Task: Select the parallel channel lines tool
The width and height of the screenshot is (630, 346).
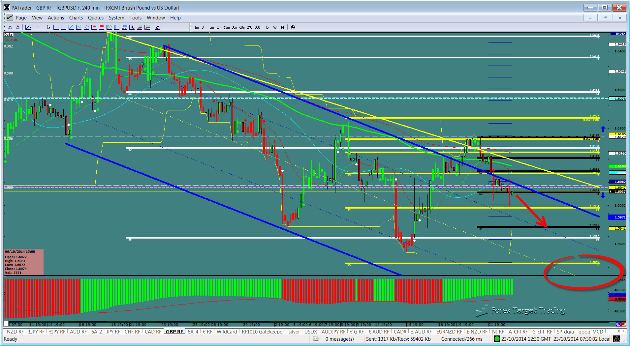Action: (x=79, y=27)
